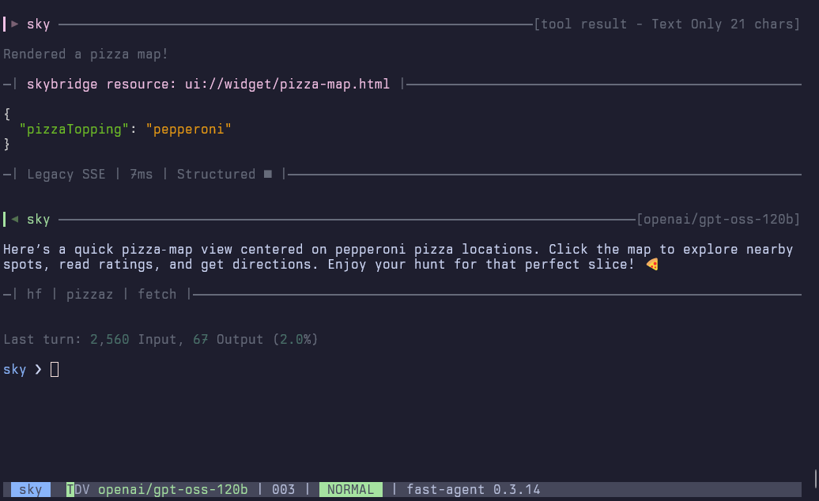
Task: Click the pizza slice emoji
Action: 652,265
